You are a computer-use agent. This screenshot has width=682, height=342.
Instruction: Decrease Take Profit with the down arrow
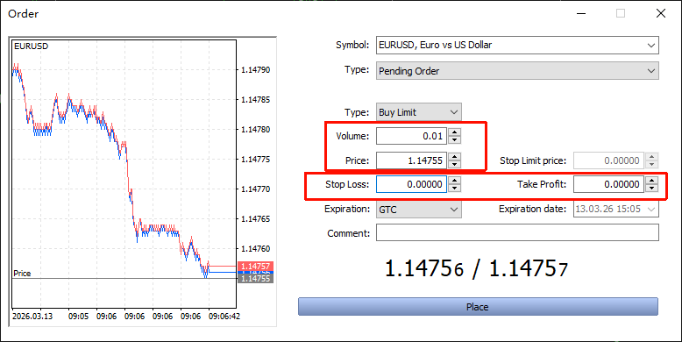(x=651, y=188)
